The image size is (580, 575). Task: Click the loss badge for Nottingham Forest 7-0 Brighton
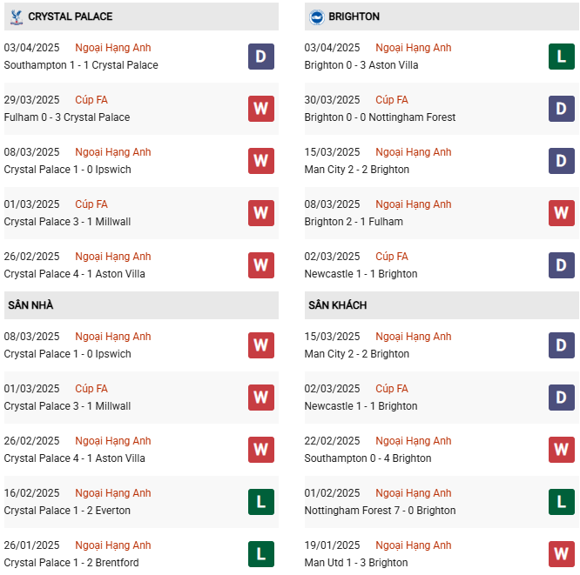tap(562, 502)
